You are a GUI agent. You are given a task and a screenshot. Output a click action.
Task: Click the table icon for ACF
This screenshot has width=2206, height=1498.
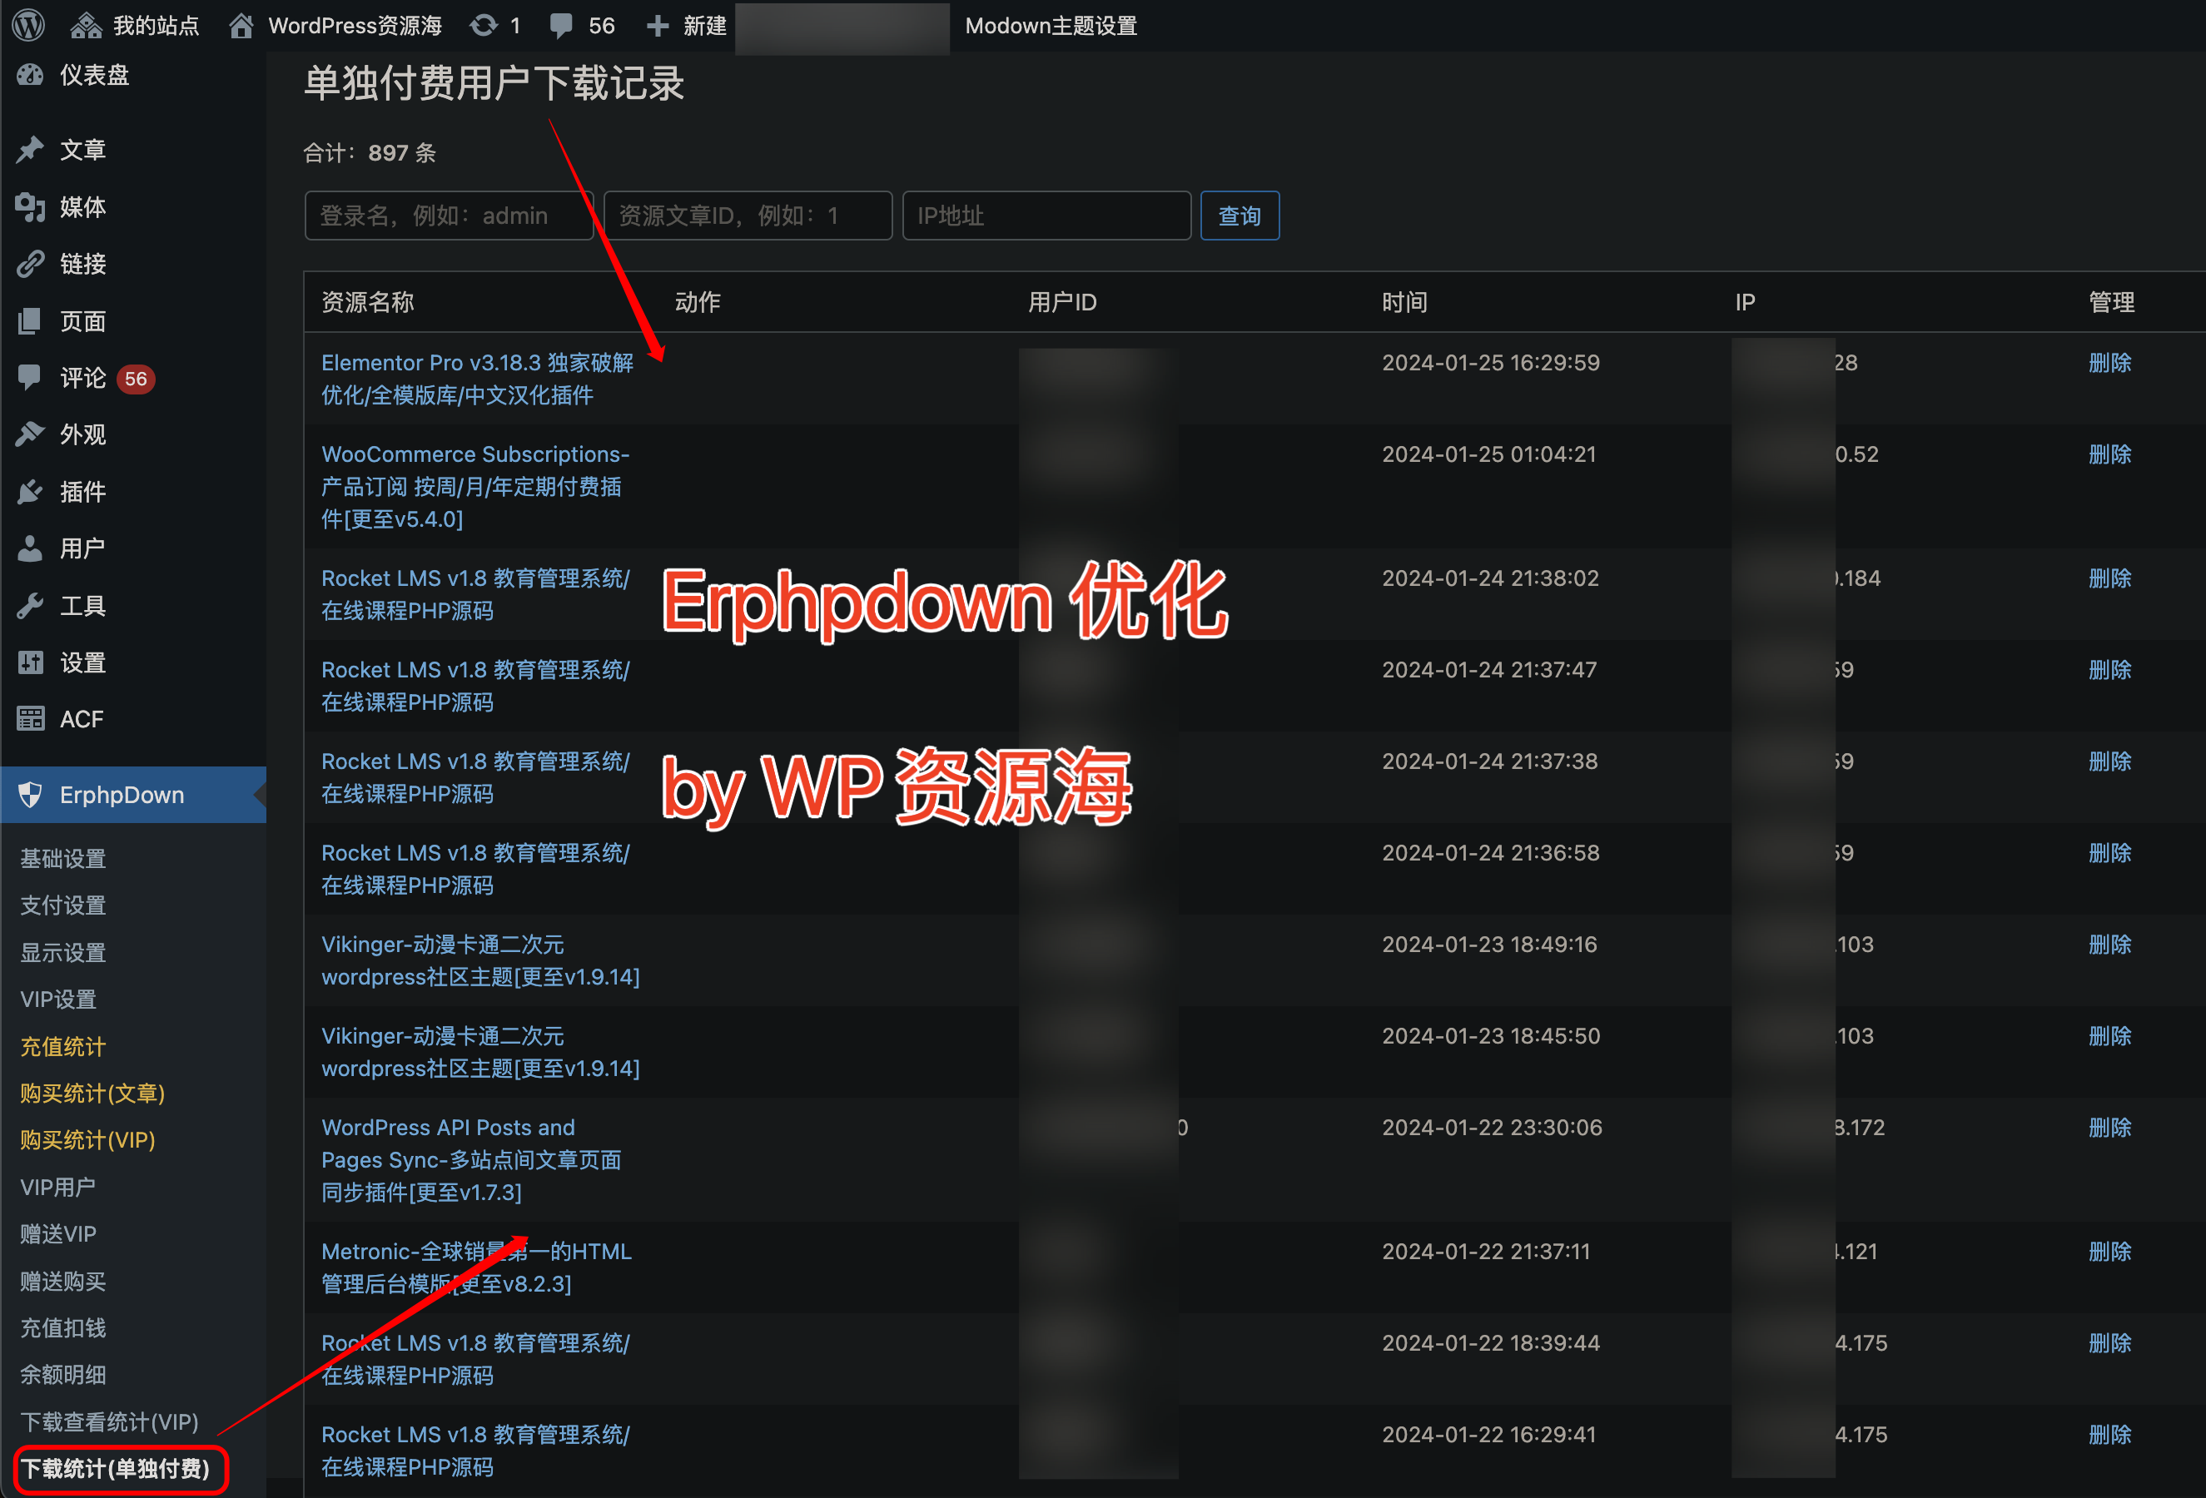30,719
